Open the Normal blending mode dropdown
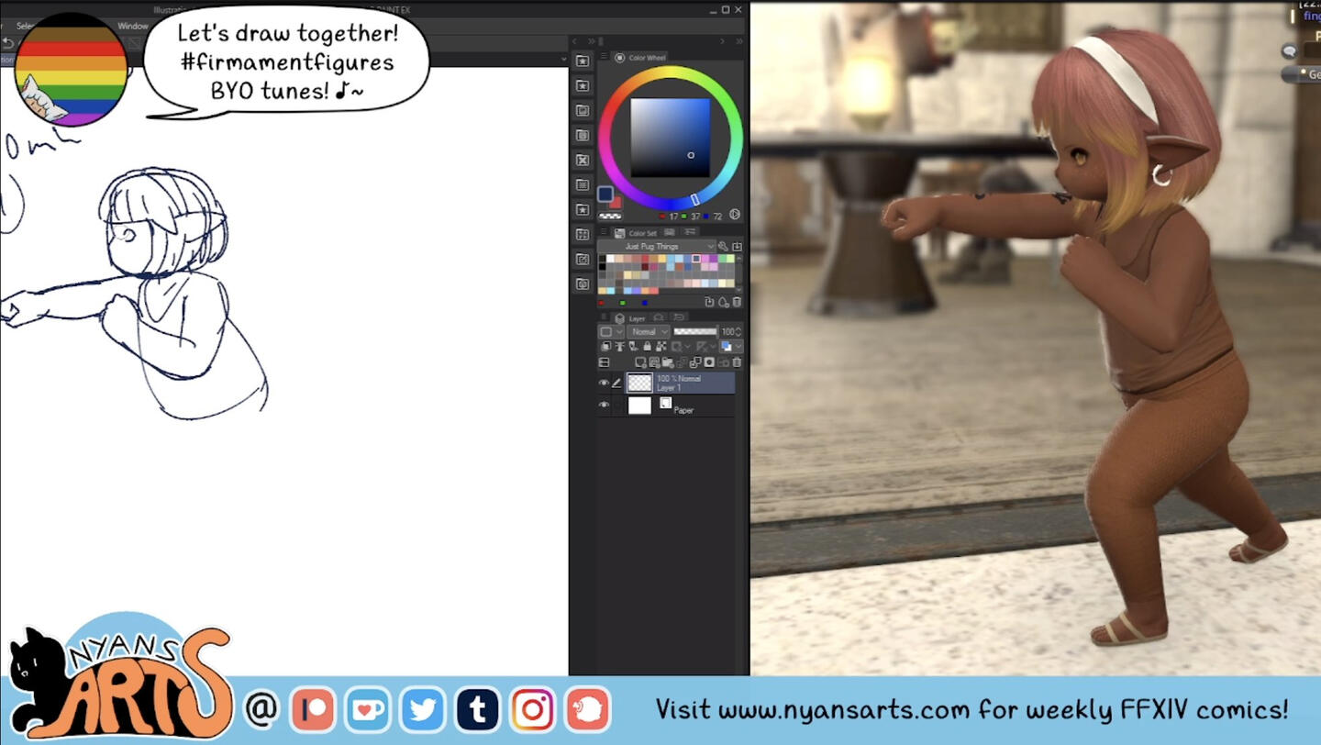Viewport: 1321px width, 745px height. pyautogui.click(x=648, y=331)
